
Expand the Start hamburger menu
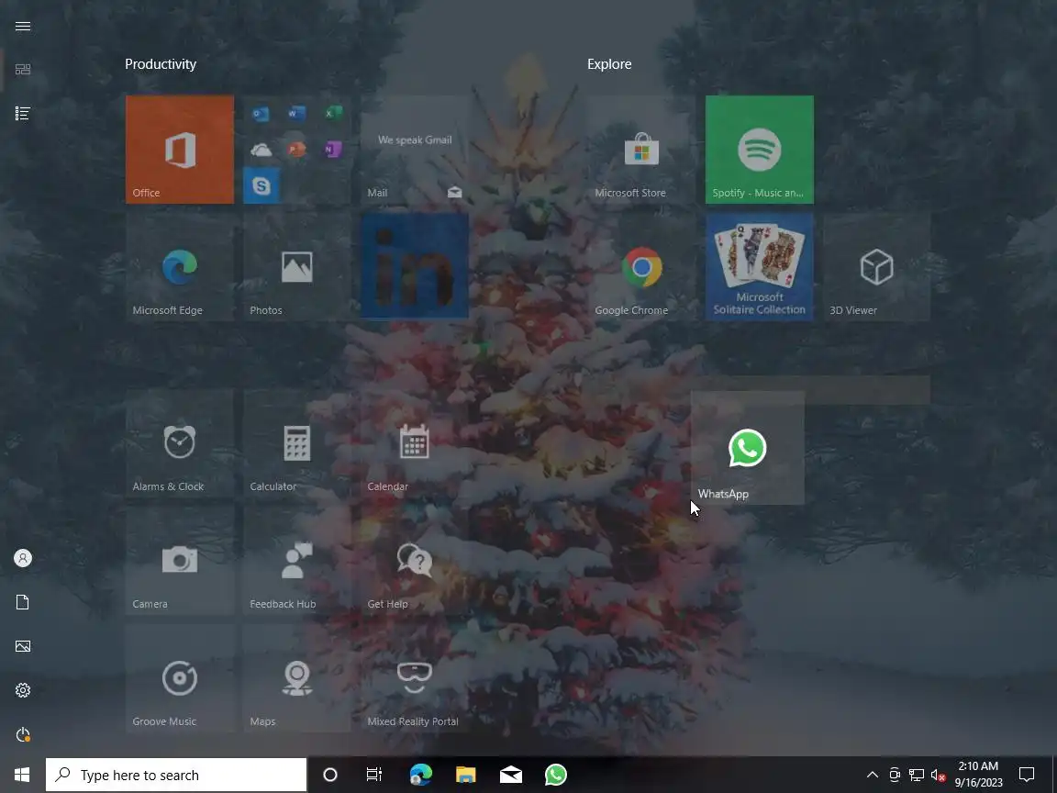coord(23,27)
